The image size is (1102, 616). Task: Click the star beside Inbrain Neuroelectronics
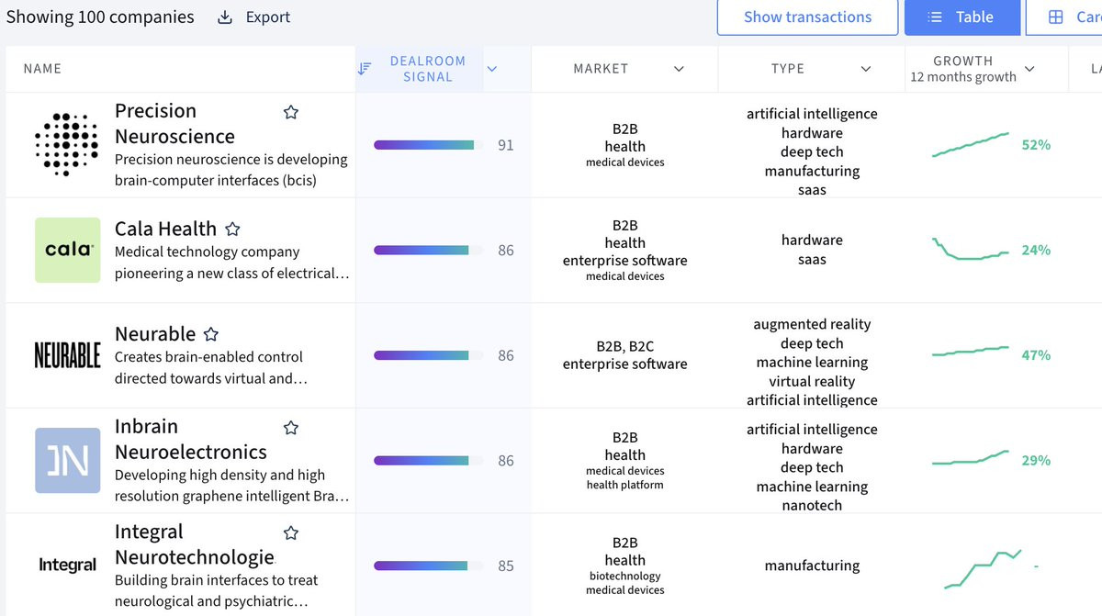(291, 428)
